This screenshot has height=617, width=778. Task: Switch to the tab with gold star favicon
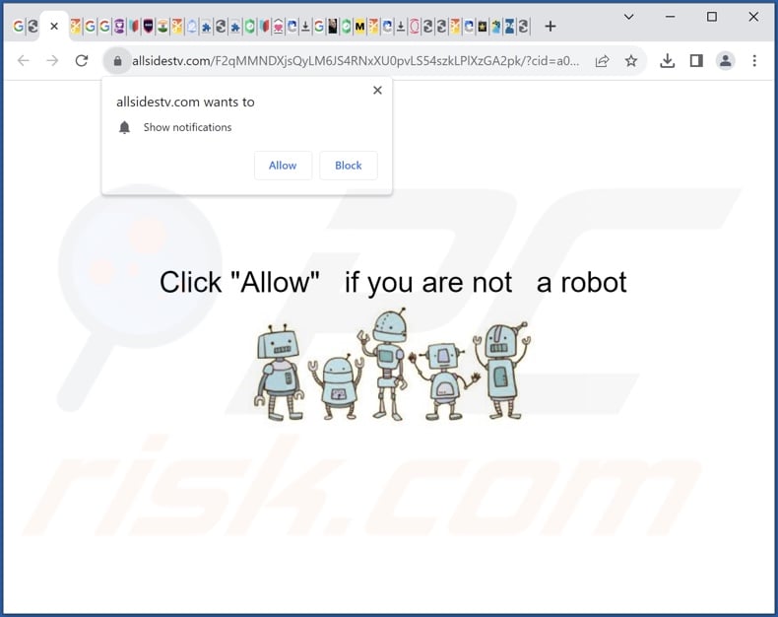(483, 26)
